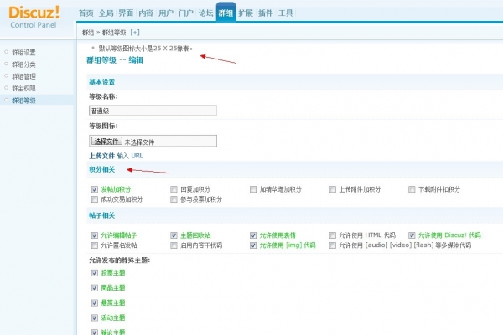Check the 允许匿名发帖 option
Screen dimensions: 503x335
pos(94,245)
